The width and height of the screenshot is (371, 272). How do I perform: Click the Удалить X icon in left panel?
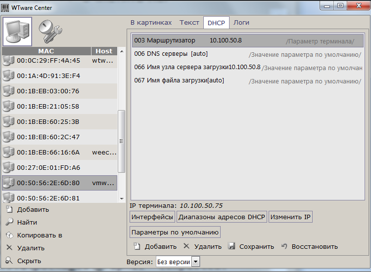[x=9, y=248]
